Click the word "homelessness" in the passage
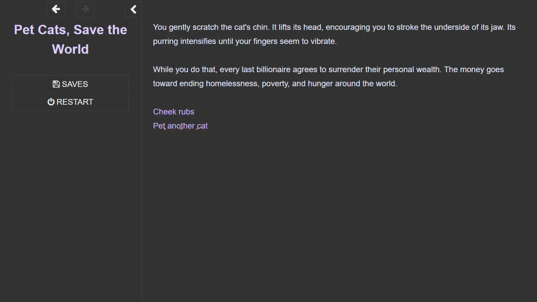Viewport: 537px width, 302px height. point(232,84)
